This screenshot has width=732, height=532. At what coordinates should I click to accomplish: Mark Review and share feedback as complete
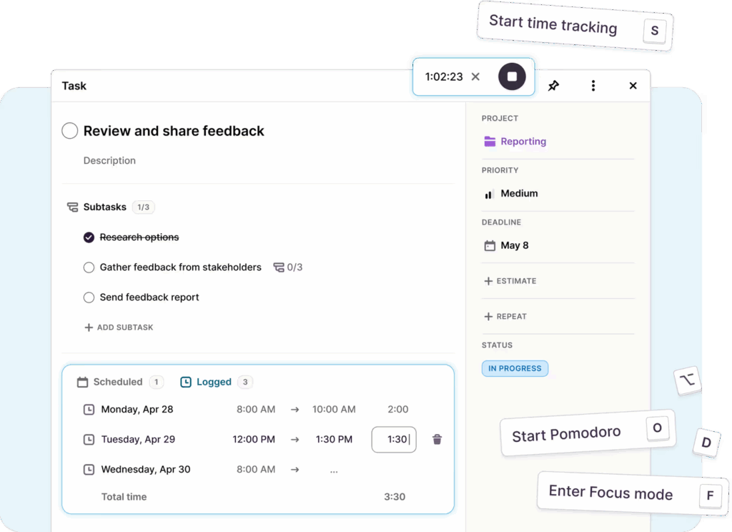(x=70, y=131)
